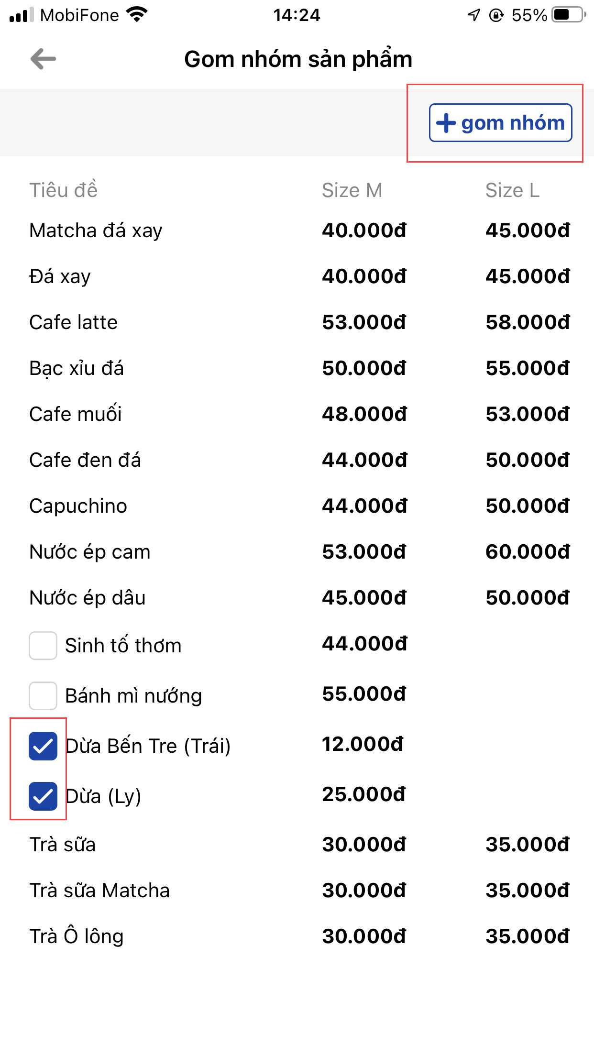Tap the back arrow icon
This screenshot has width=594, height=1056.
click(43, 59)
